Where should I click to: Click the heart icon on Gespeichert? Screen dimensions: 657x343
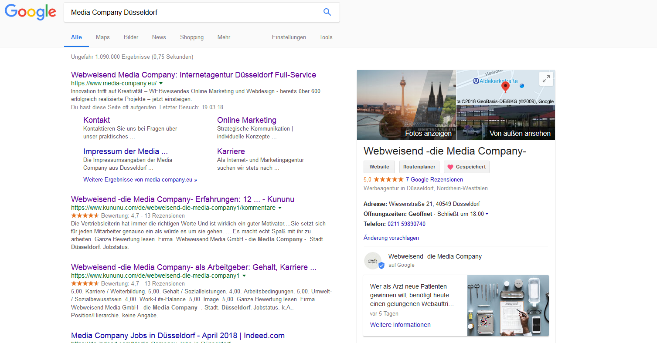(450, 167)
